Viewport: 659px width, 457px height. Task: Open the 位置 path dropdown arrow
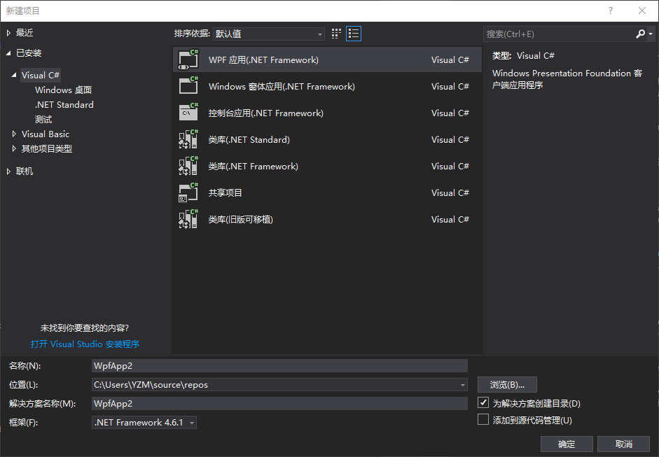point(462,385)
